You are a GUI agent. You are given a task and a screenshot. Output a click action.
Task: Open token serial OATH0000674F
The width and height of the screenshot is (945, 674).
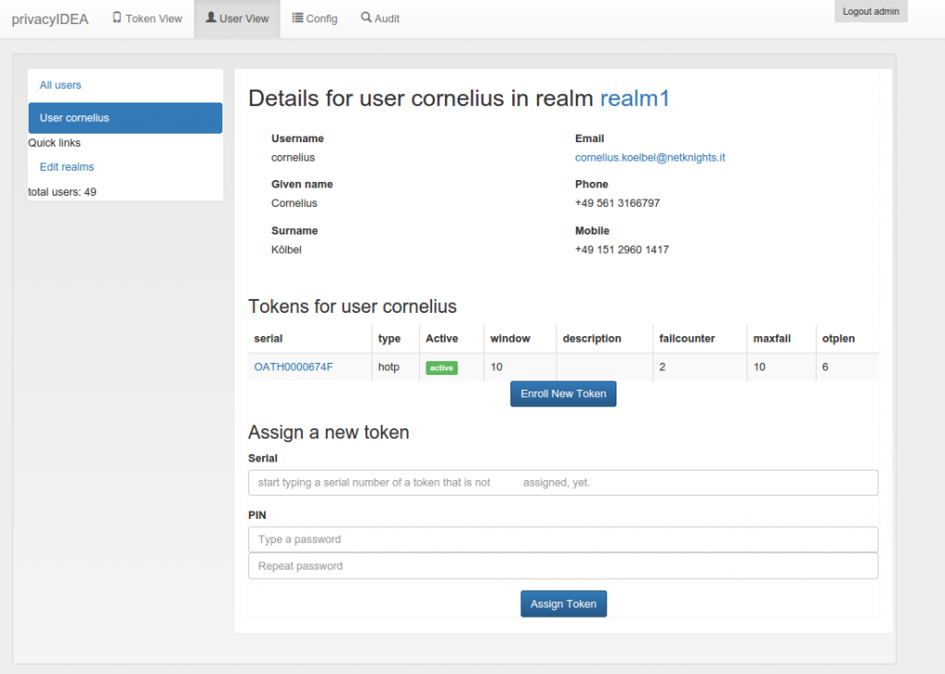(293, 367)
